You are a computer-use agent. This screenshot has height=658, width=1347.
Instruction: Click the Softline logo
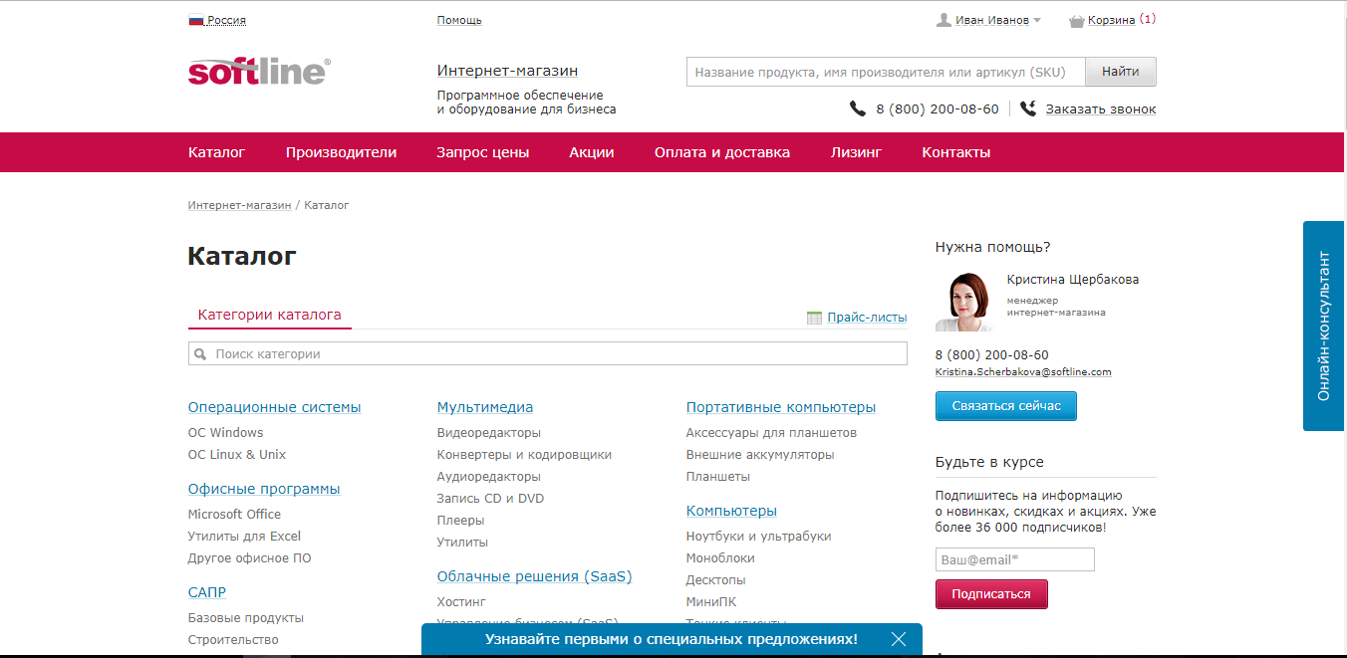pyautogui.click(x=258, y=72)
